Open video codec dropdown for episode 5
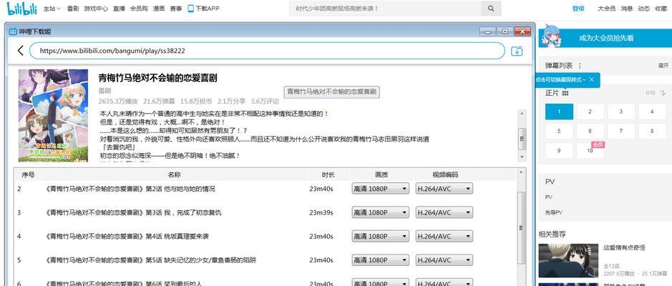Viewport: 672px width, 286px height. [x=444, y=260]
